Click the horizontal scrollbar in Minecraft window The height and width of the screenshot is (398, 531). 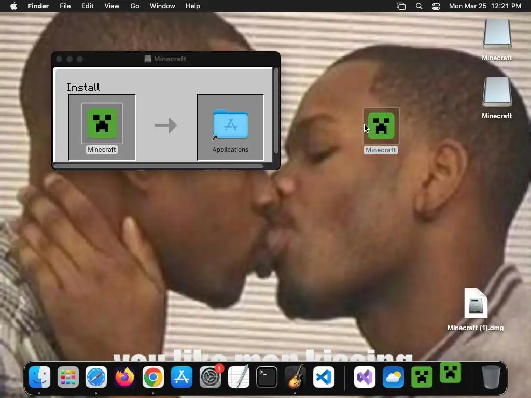(x=159, y=166)
